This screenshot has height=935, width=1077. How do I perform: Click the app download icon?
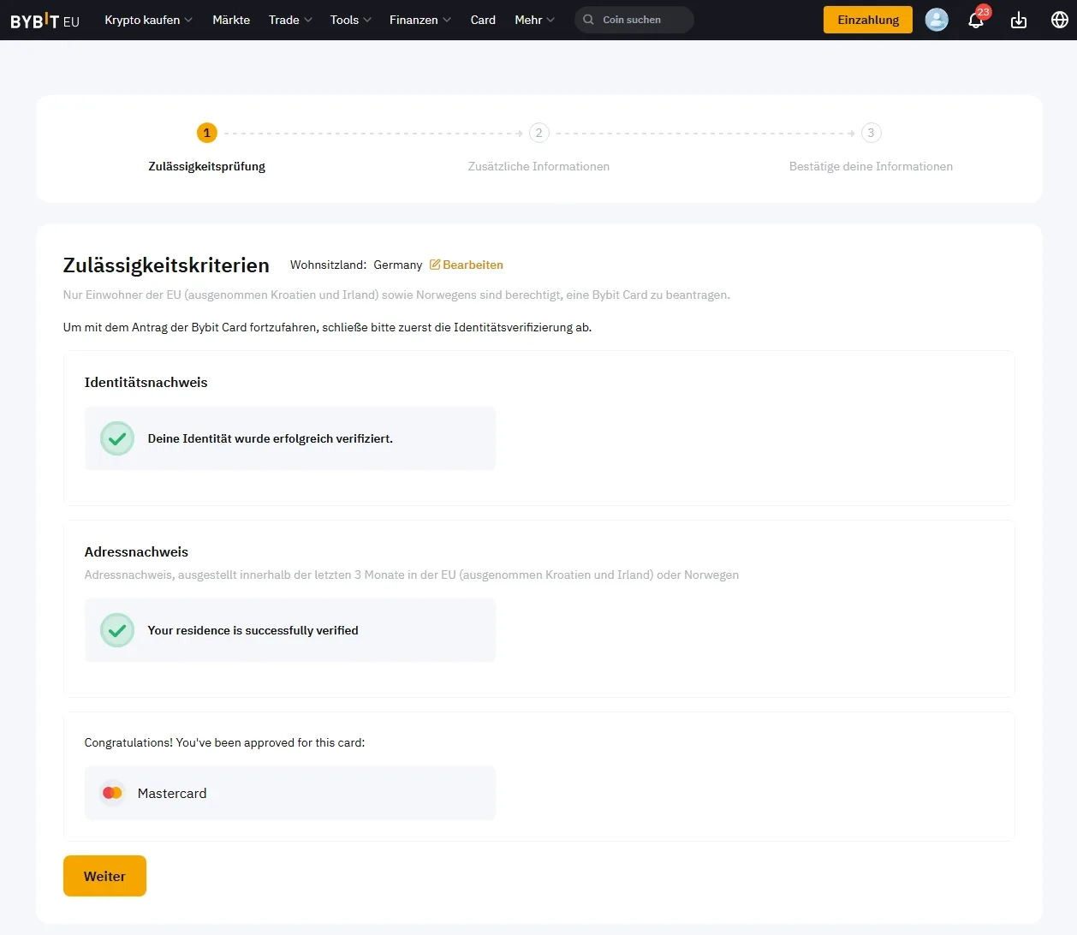[x=1019, y=20]
